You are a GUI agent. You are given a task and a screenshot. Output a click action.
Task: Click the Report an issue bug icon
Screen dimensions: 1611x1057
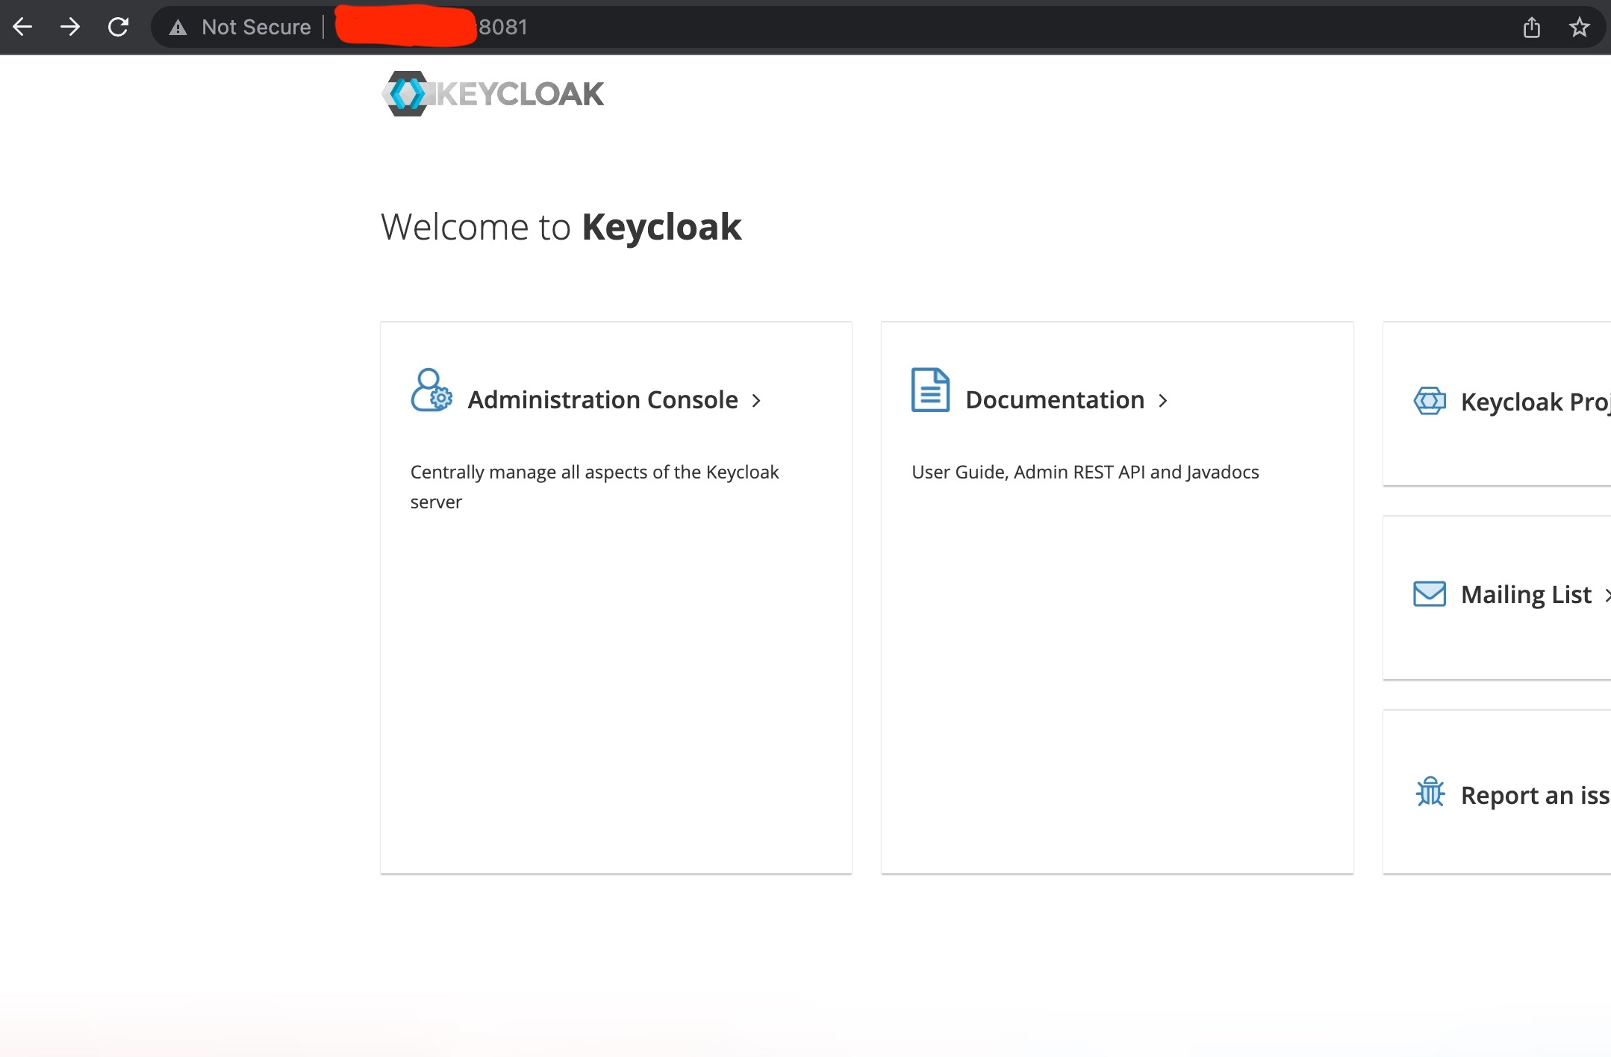[x=1430, y=792]
